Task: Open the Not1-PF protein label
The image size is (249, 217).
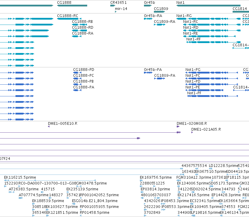Action: click(x=194, y=93)
